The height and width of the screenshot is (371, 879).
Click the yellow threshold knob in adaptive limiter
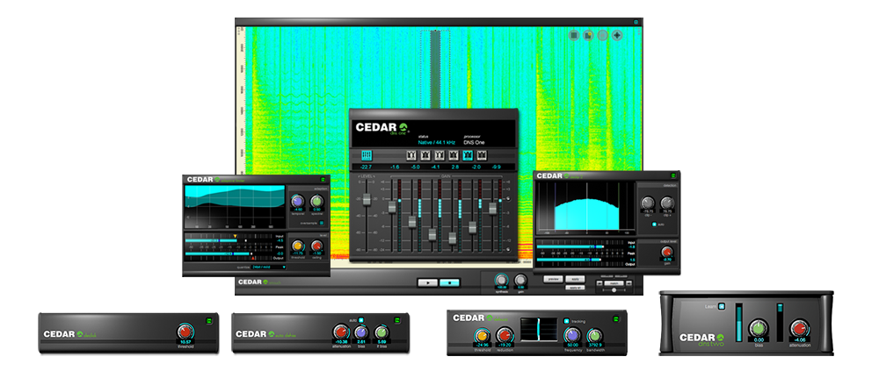click(x=298, y=246)
